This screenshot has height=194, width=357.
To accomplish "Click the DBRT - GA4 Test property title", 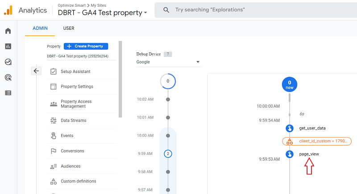I will [x=100, y=13].
